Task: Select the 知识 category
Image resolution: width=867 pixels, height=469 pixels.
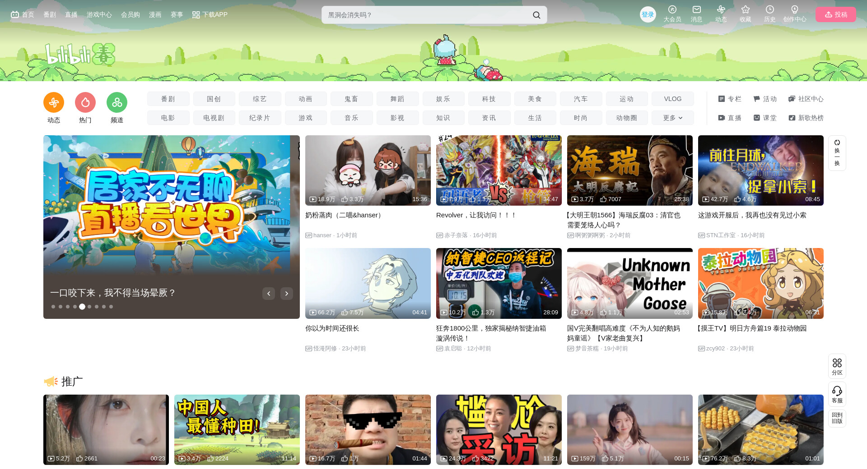Action: pos(443,118)
